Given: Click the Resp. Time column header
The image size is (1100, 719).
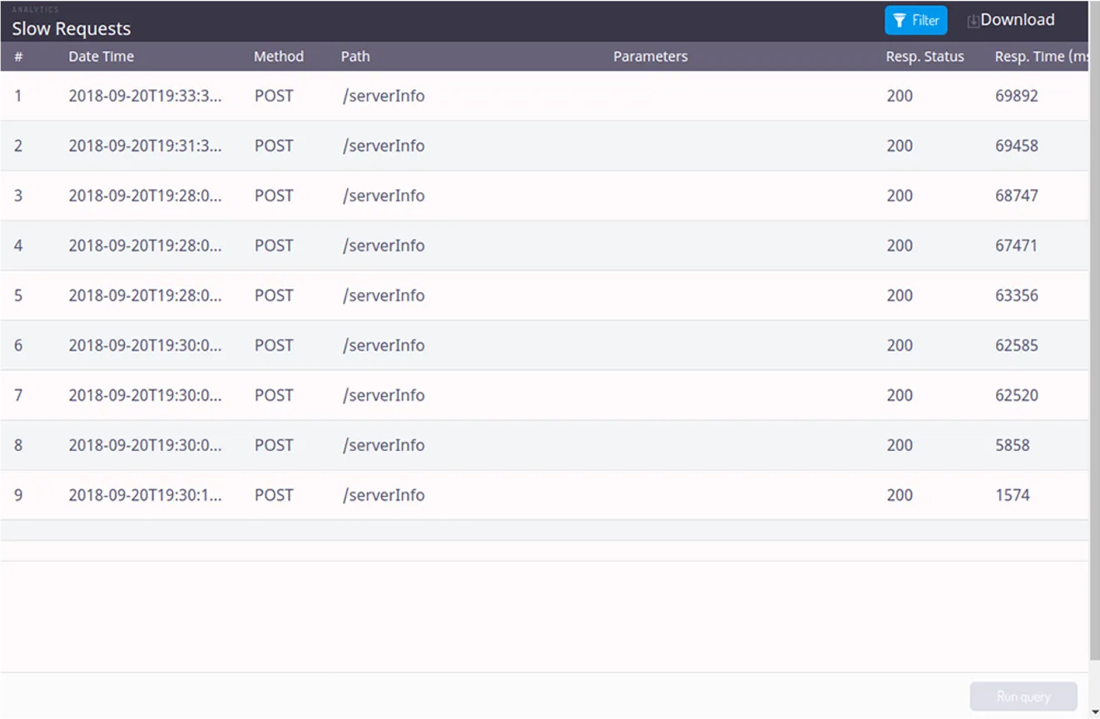Looking at the screenshot, I should (1041, 57).
